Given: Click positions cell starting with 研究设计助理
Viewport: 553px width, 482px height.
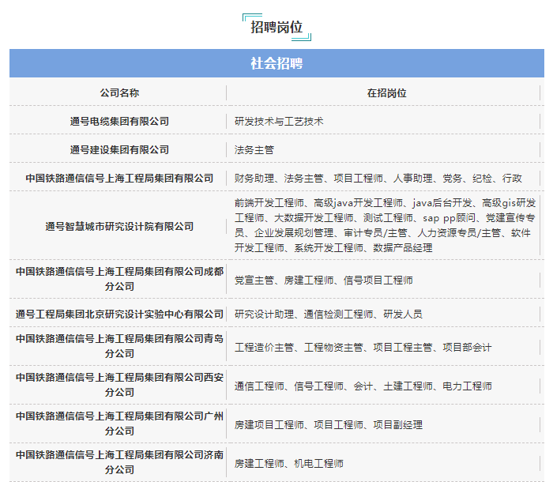Looking at the screenshot, I should click(329, 314).
